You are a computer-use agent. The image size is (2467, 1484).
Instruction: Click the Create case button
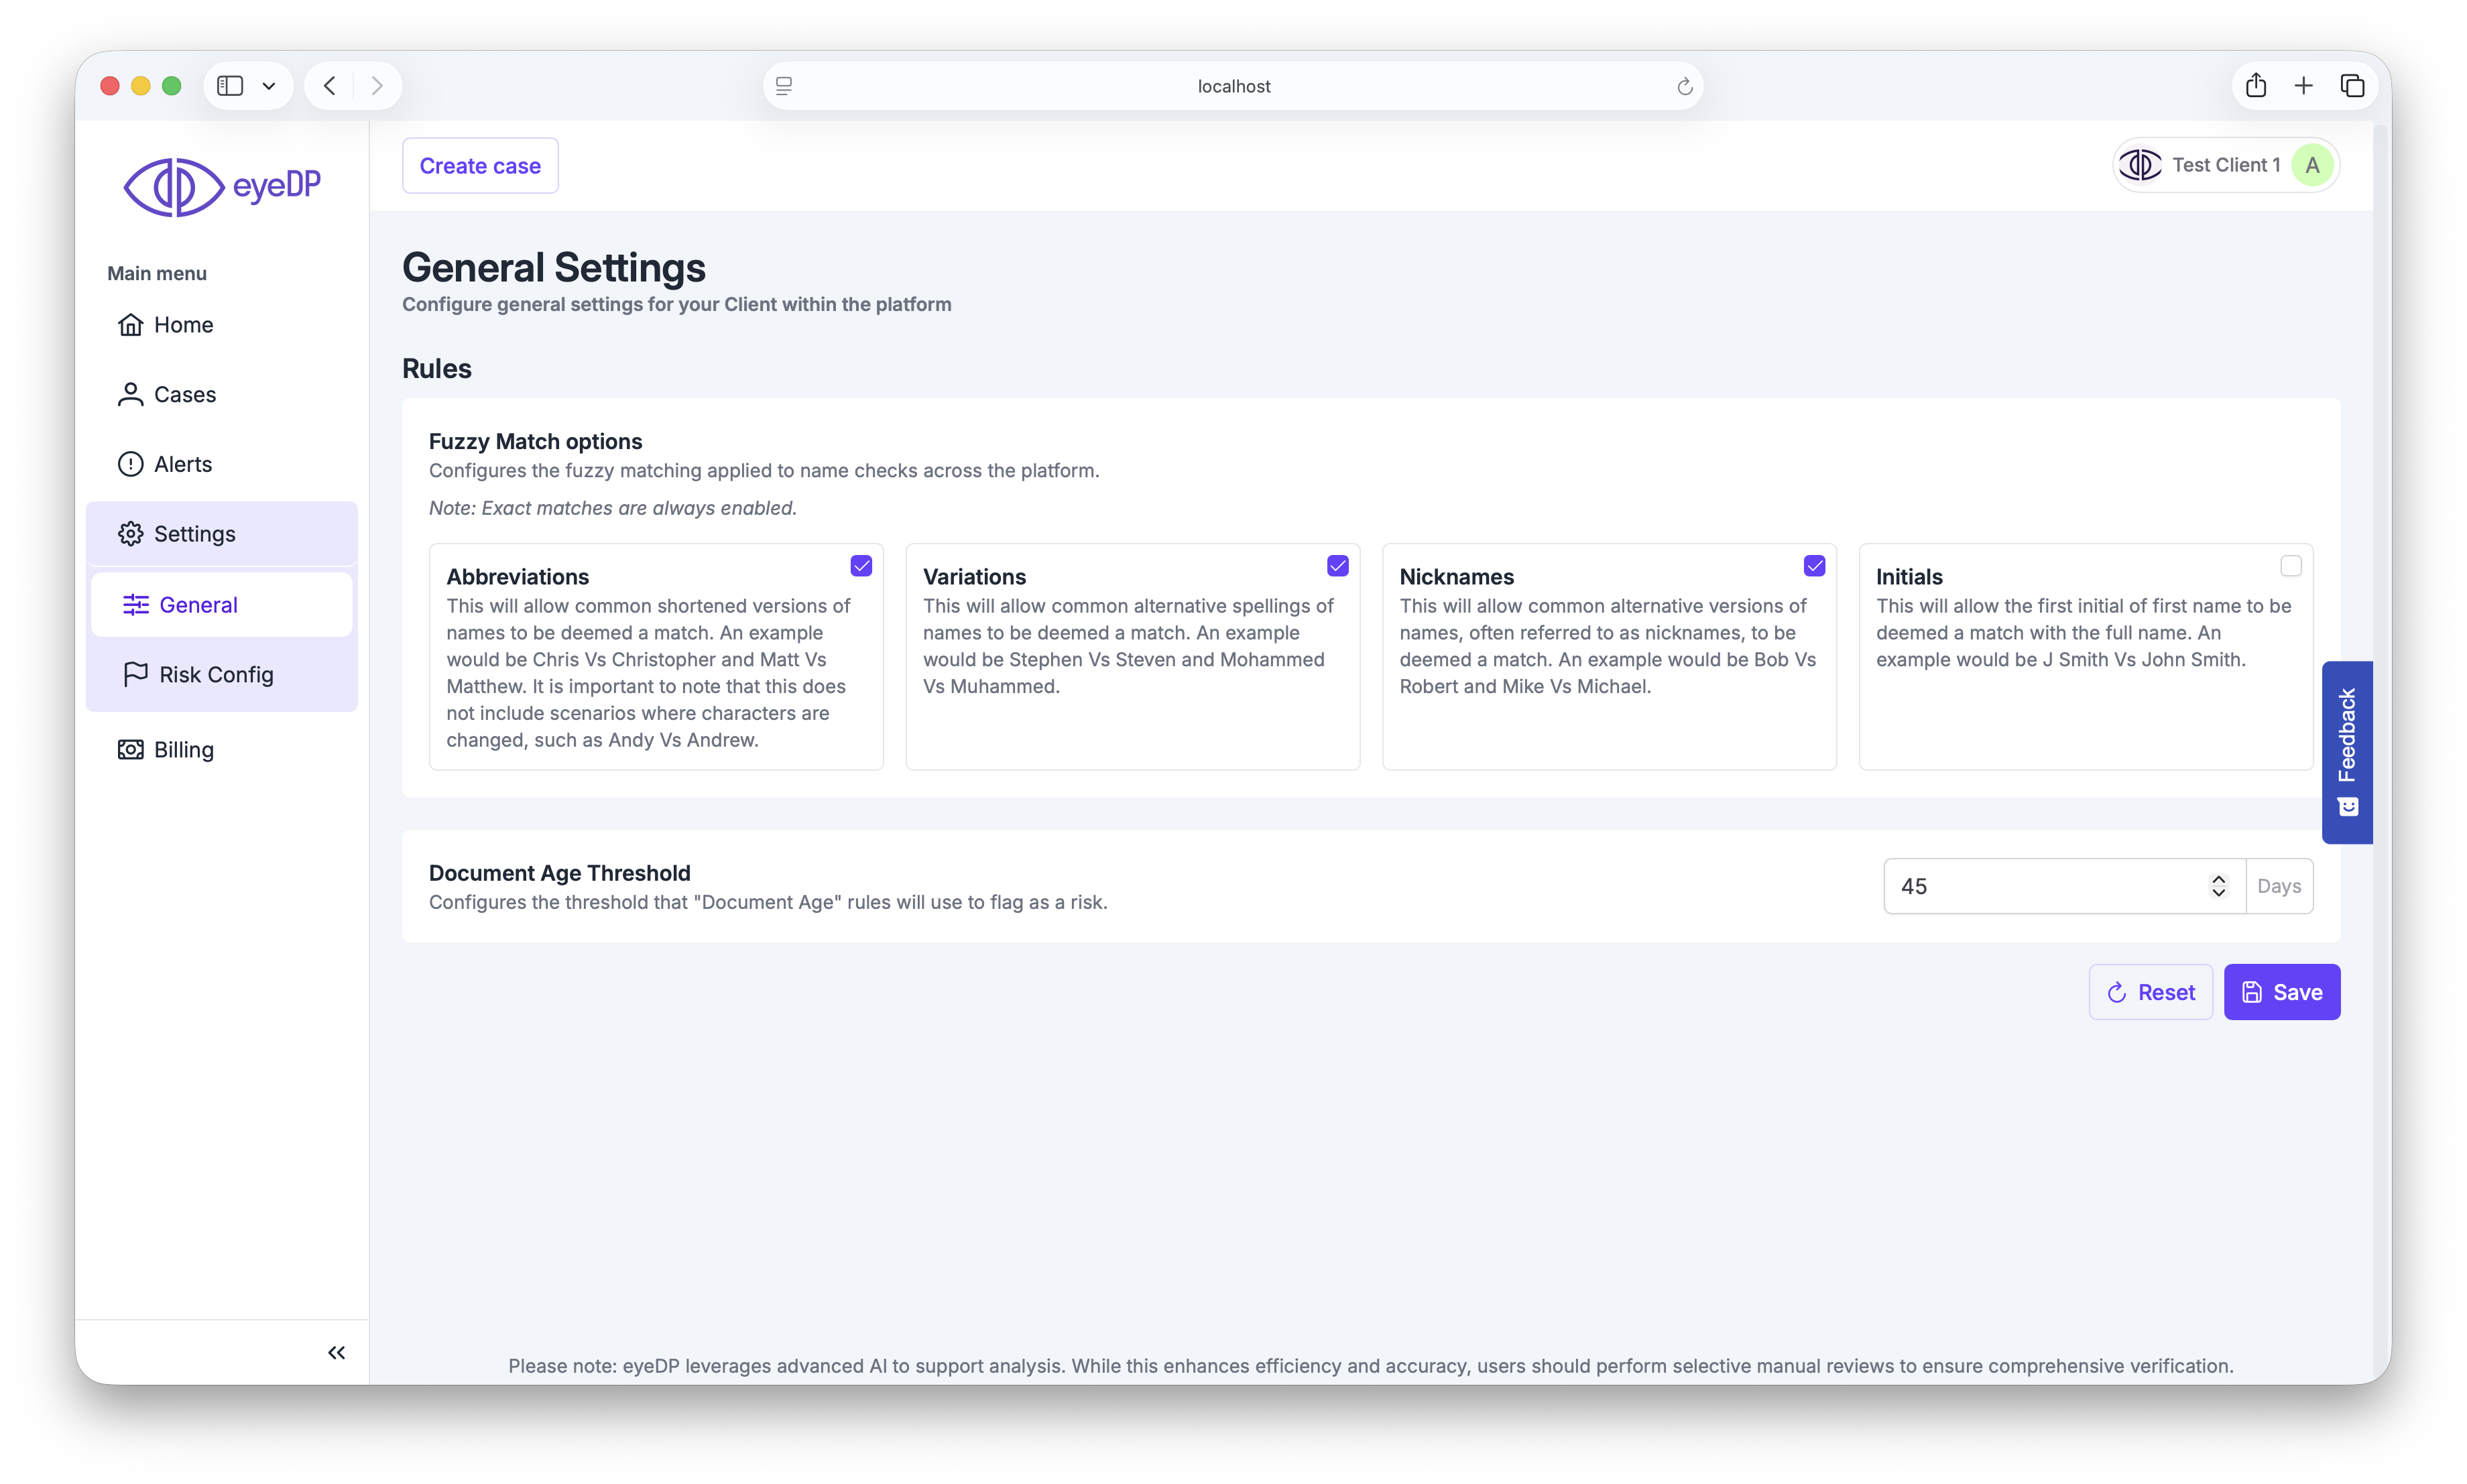click(x=479, y=165)
